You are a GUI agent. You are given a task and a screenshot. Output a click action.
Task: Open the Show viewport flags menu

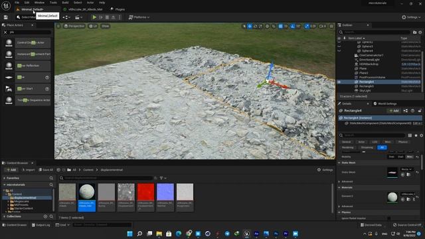[105, 26]
